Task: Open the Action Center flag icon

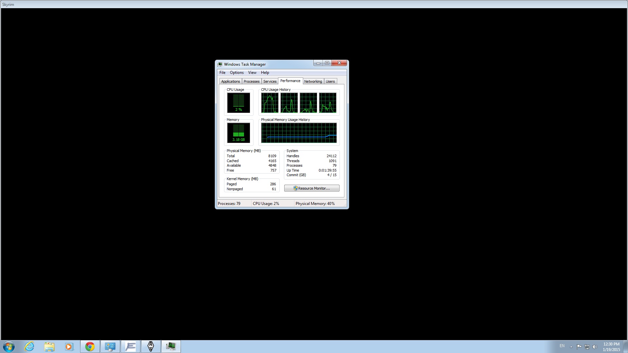Action: tap(579, 346)
